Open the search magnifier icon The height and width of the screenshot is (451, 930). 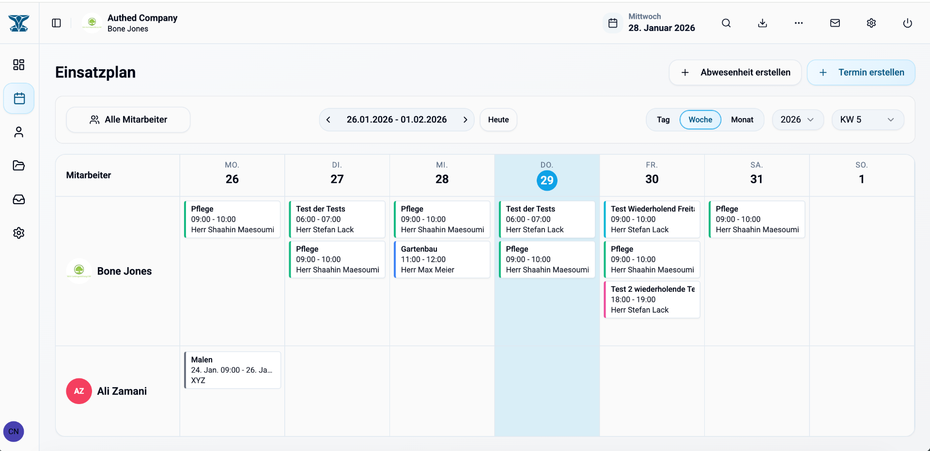[726, 23]
